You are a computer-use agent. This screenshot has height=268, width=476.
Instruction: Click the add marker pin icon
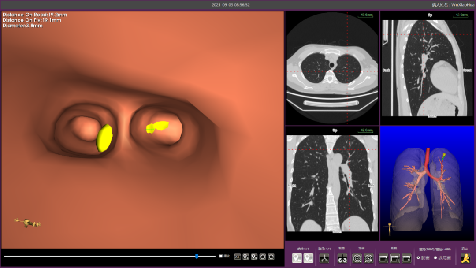click(246, 257)
